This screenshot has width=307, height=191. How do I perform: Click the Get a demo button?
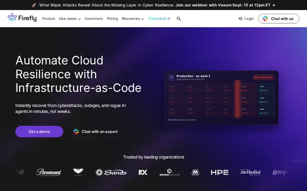click(x=40, y=131)
